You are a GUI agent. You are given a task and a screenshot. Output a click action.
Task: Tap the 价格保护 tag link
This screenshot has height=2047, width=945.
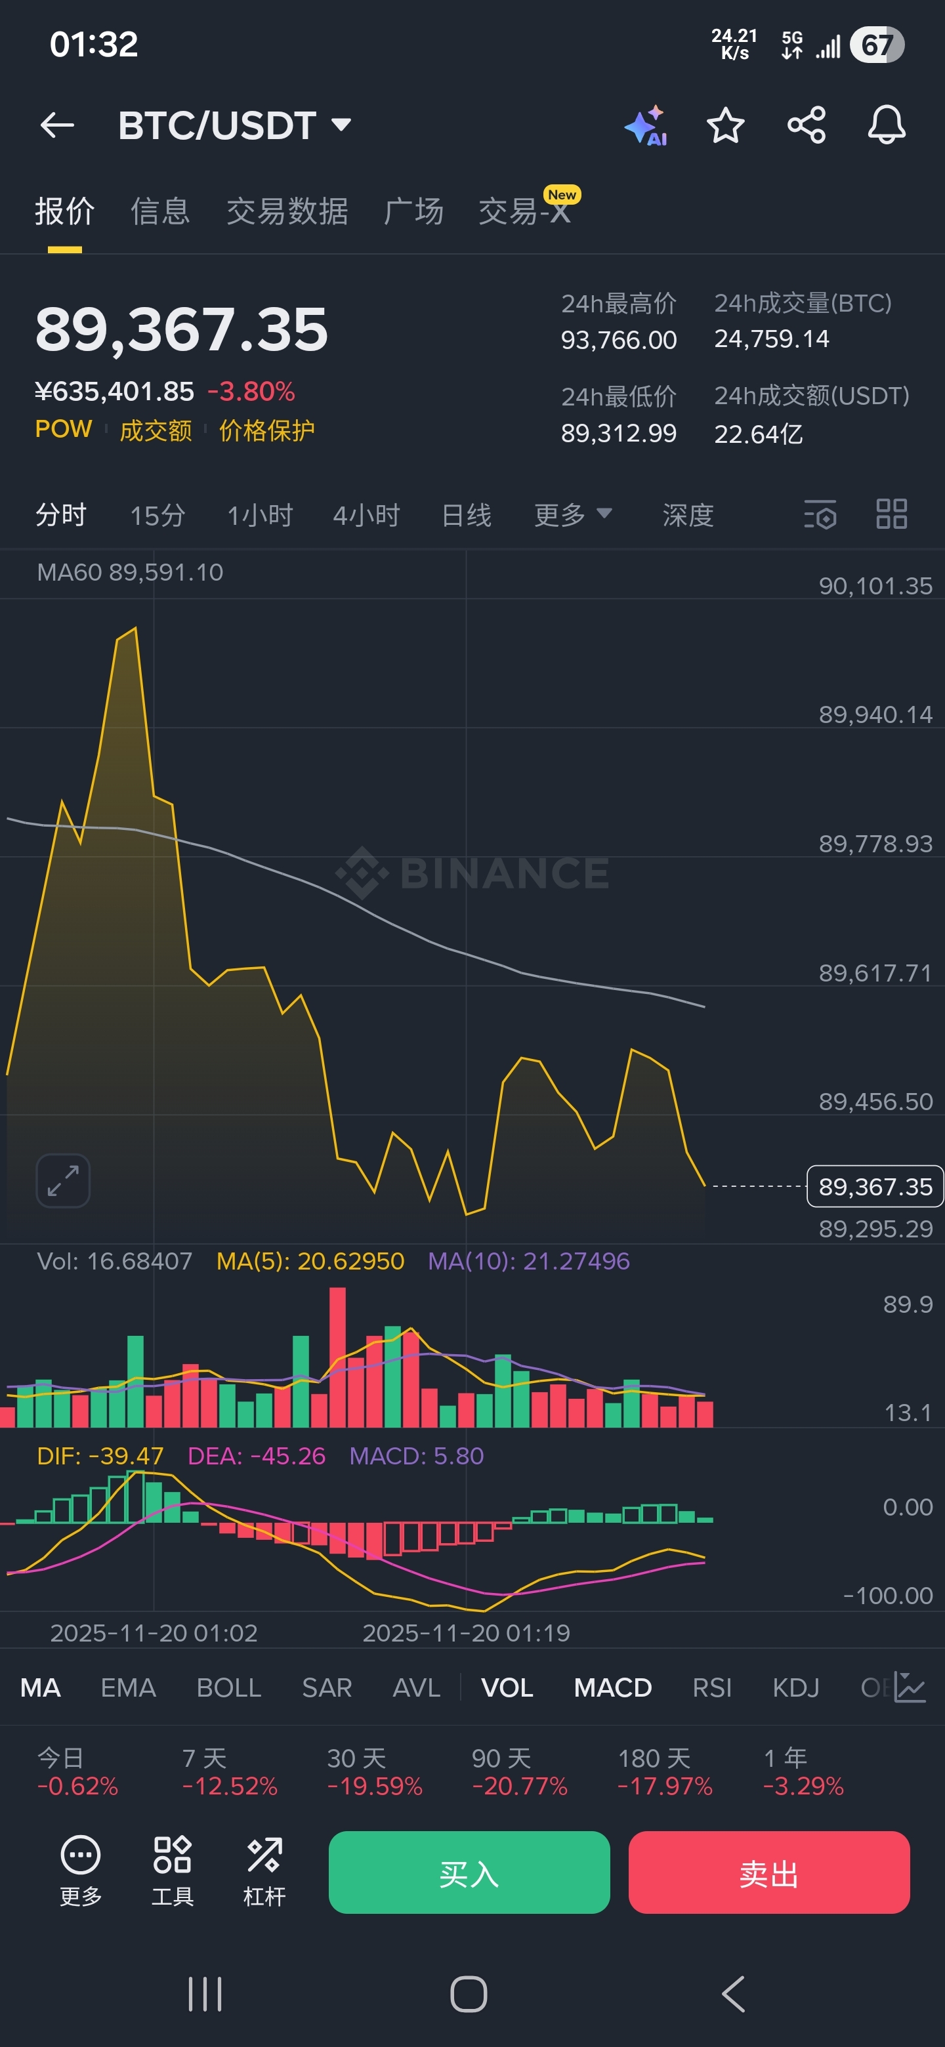pyautogui.click(x=267, y=430)
